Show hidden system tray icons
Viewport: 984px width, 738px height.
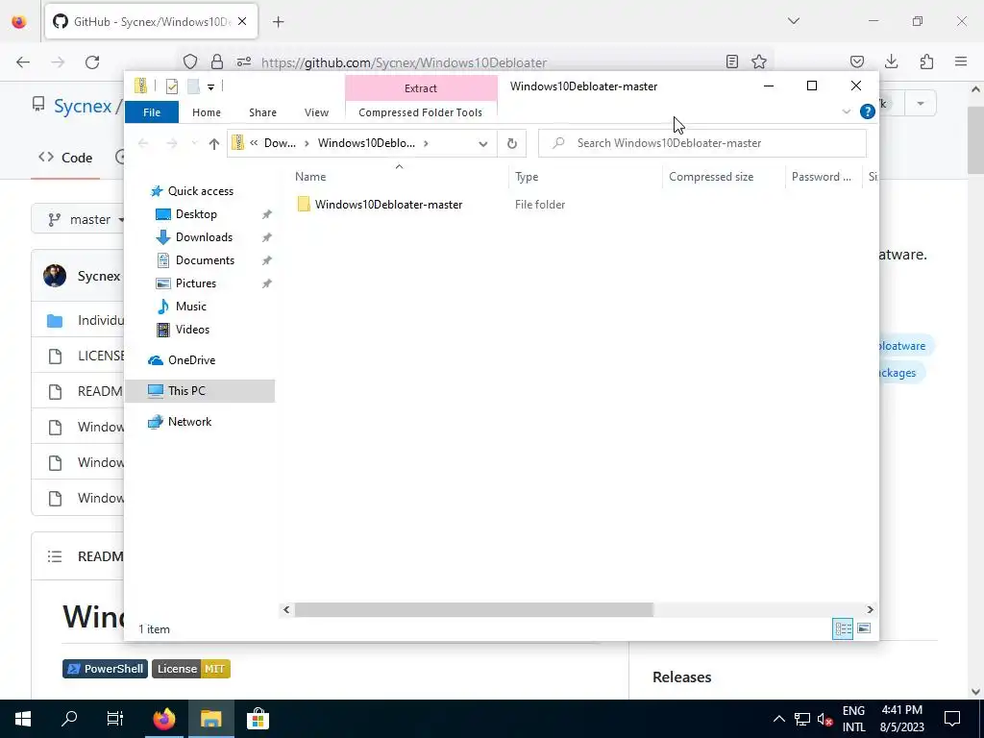point(778,719)
